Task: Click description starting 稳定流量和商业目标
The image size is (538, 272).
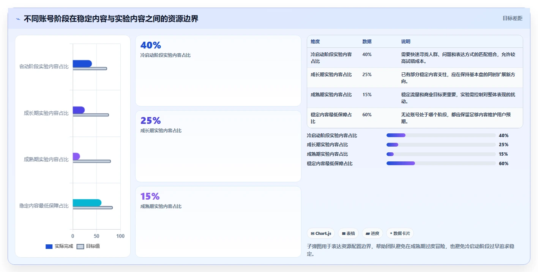Action: 458,98
